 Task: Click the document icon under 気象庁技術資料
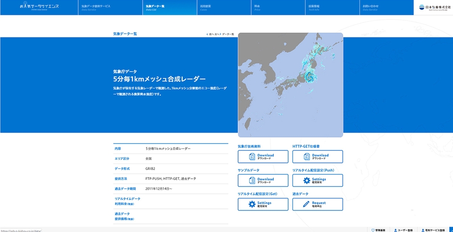coord(252,157)
